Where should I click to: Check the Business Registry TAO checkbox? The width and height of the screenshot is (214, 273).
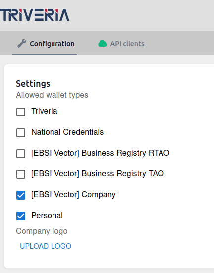(21, 174)
